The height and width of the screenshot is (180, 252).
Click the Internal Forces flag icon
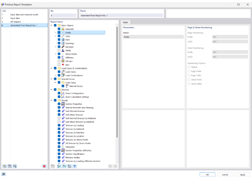[67, 86]
